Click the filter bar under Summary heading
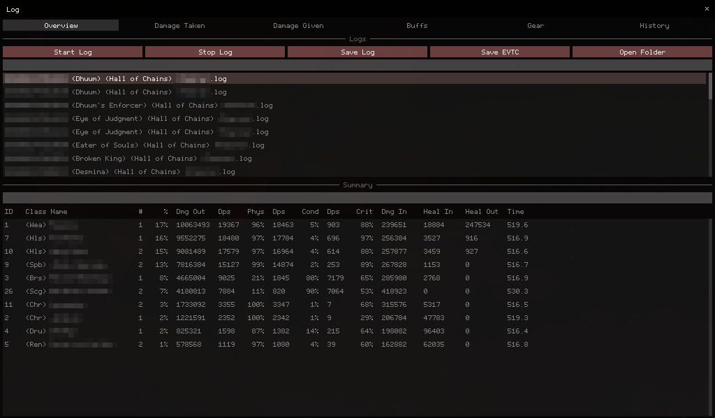715x418 pixels. click(357, 198)
